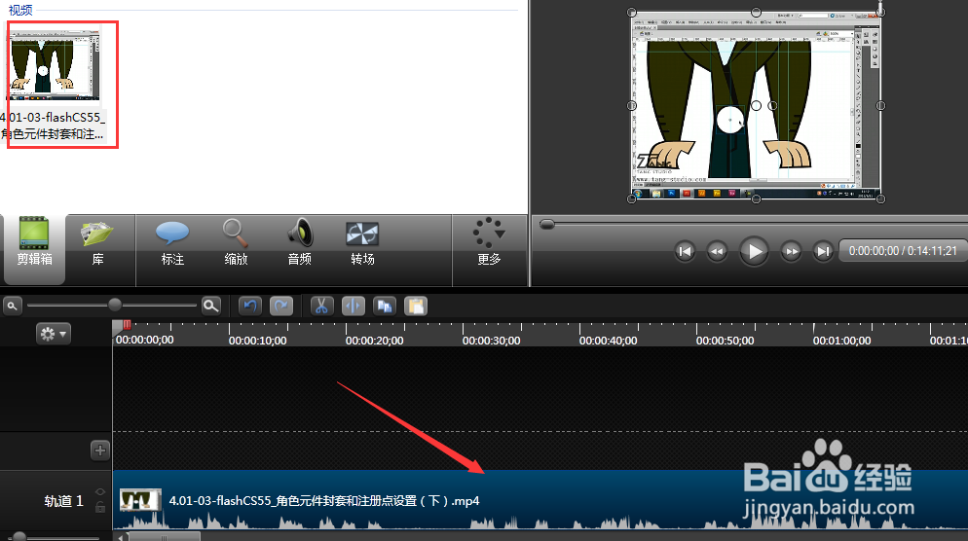Click the play button in preview
The image size is (968, 541).
754,251
